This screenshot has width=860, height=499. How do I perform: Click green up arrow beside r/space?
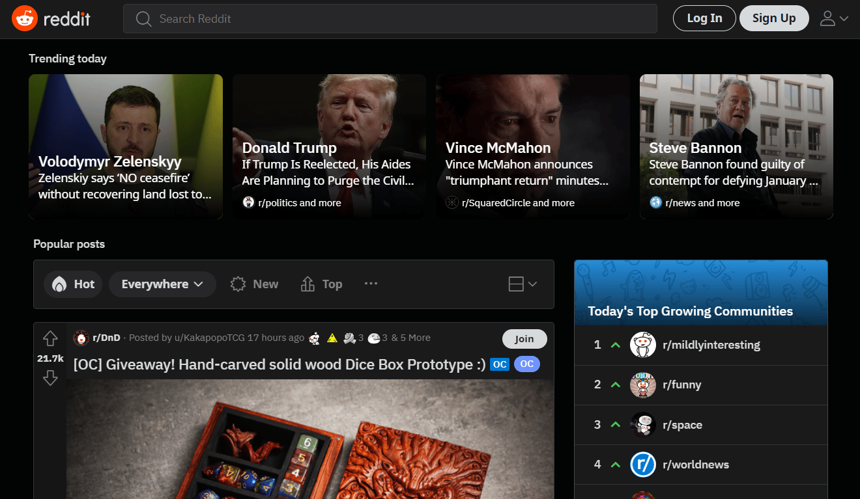tap(615, 425)
